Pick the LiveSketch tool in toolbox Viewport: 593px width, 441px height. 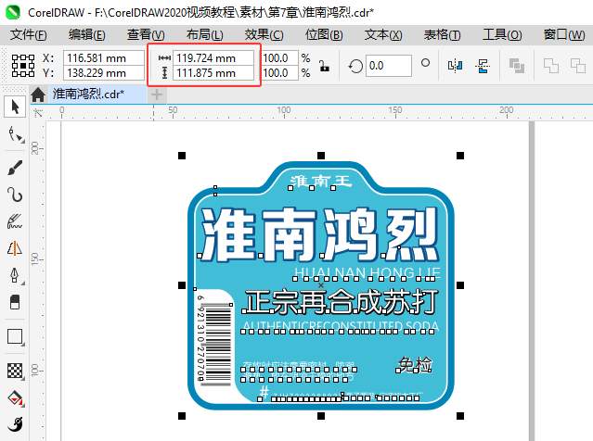(x=15, y=221)
